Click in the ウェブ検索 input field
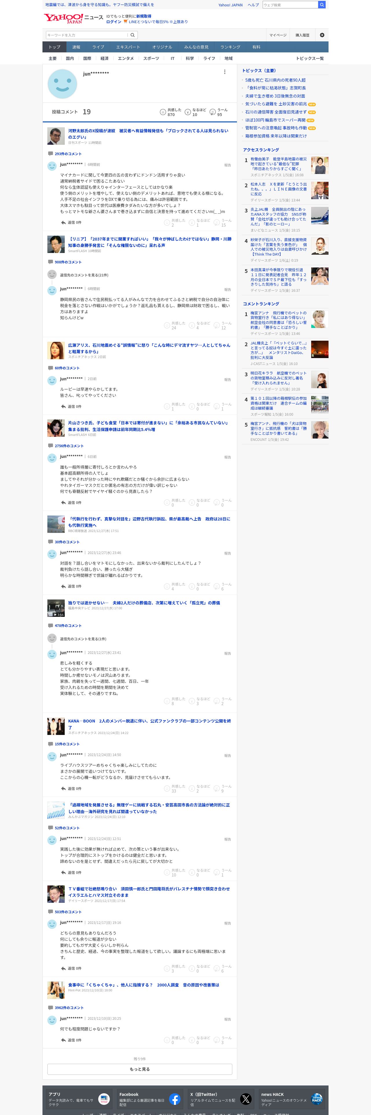The height and width of the screenshot is (1115, 371). pos(290,5)
